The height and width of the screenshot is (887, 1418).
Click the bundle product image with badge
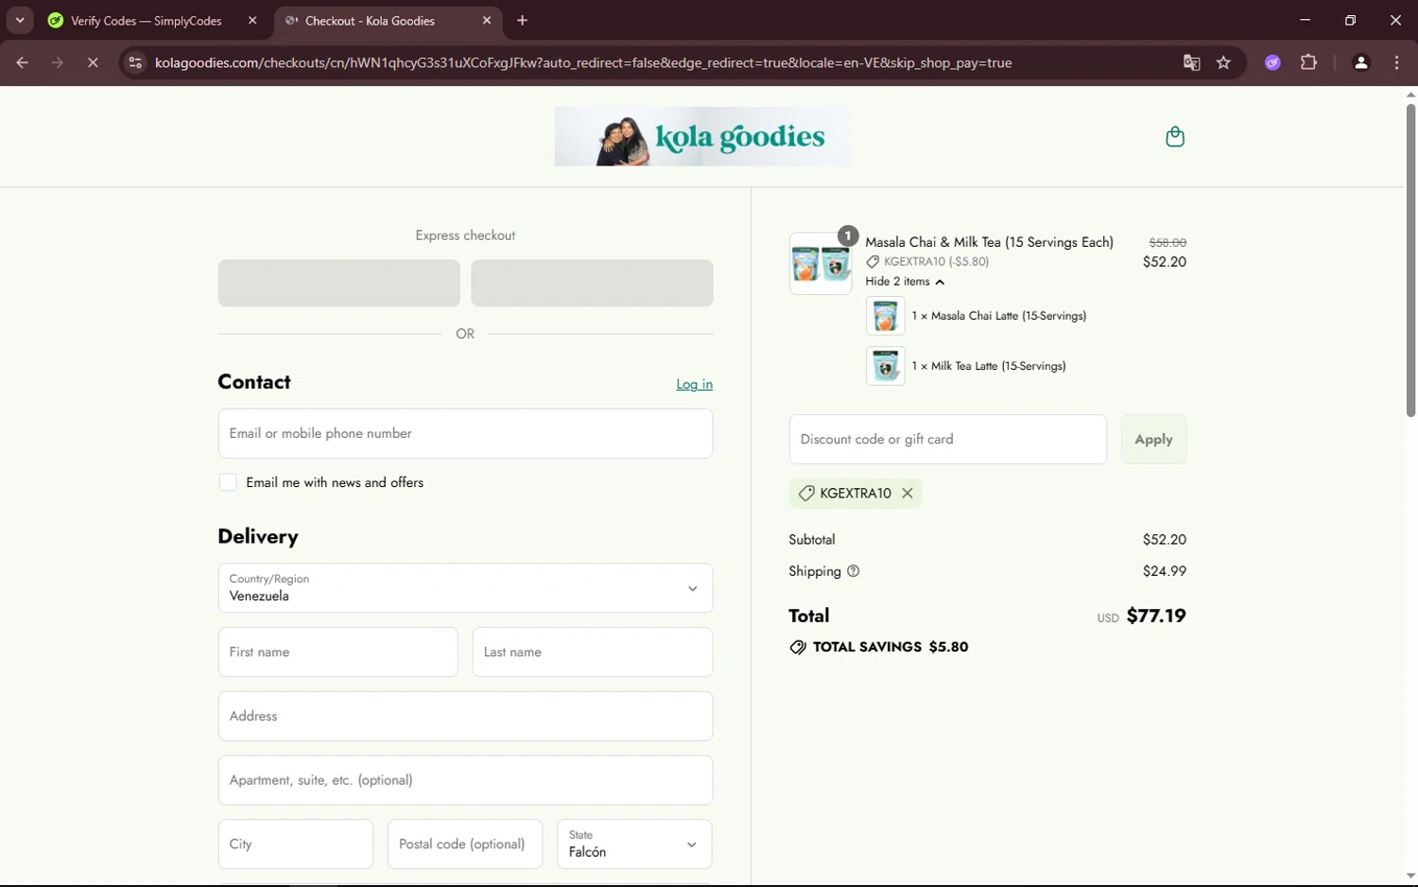coord(821,264)
